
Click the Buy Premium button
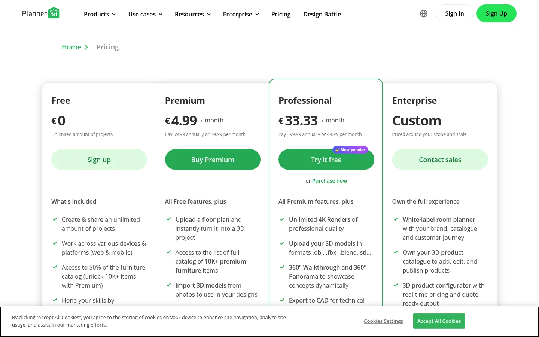pyautogui.click(x=213, y=160)
